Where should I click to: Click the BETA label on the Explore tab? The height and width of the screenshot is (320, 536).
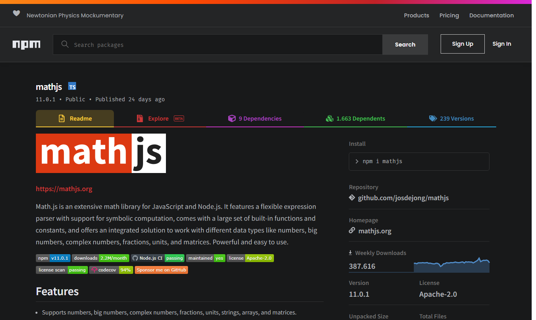coord(179,119)
